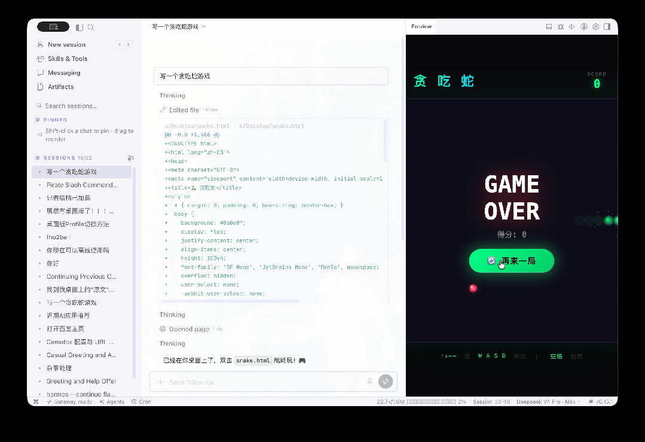Screen dimensions: 645x442
Task: Click the search magnifier icon in sidebar header
Action: coord(91,28)
